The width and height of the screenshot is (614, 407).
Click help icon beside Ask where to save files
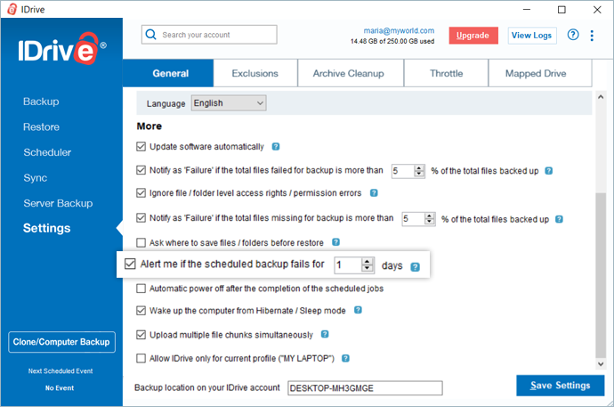pos(335,242)
